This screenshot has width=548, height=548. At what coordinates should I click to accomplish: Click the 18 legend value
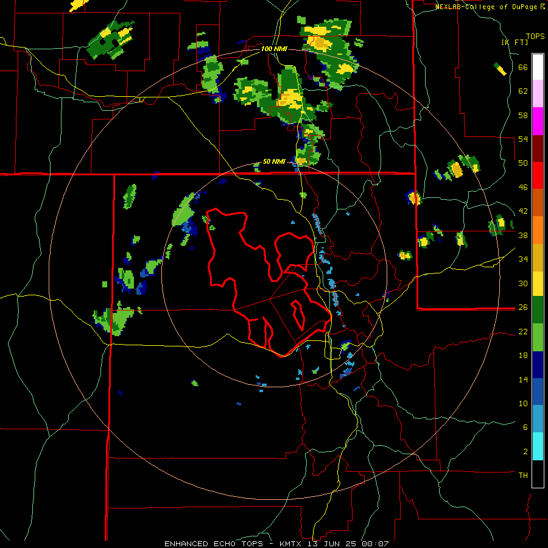(x=523, y=356)
